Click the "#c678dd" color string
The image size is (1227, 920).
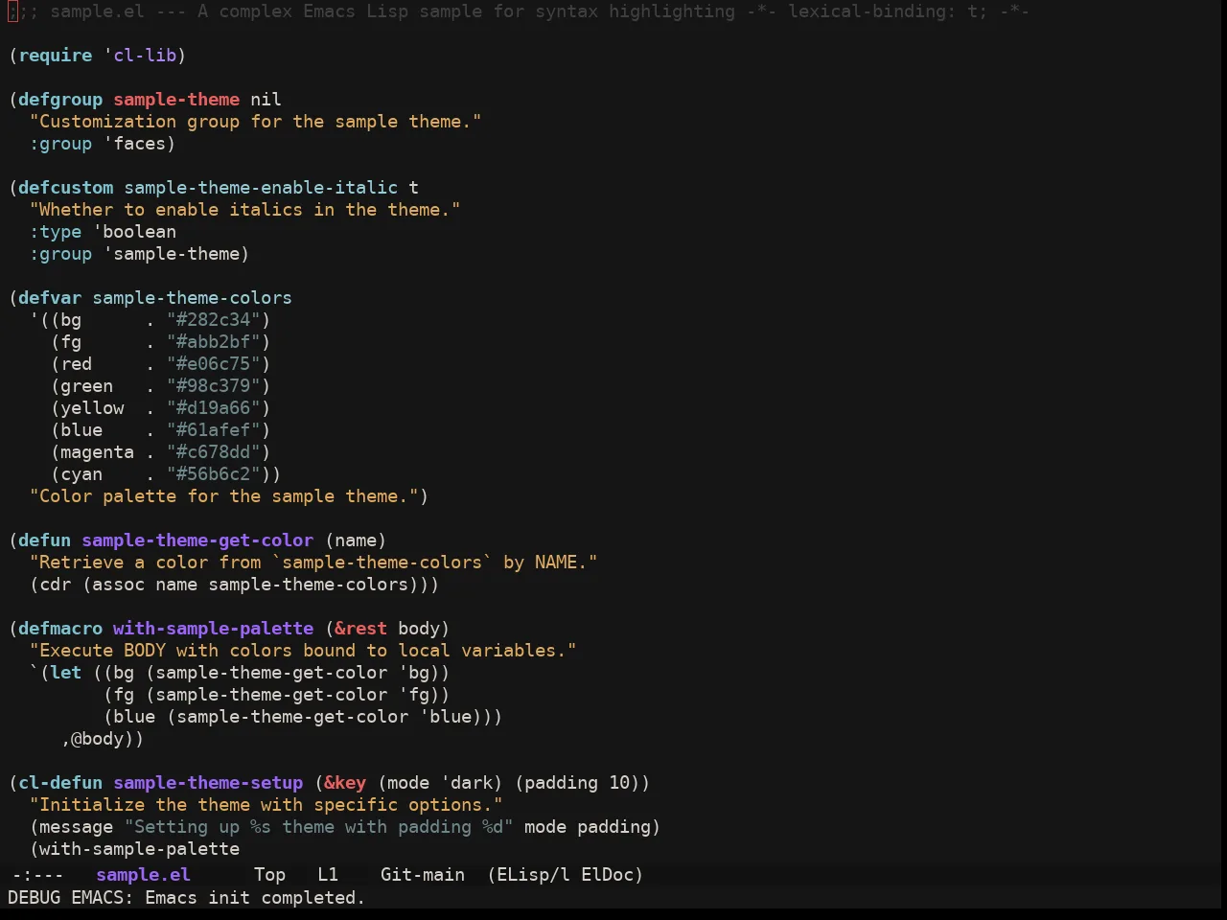(x=214, y=452)
